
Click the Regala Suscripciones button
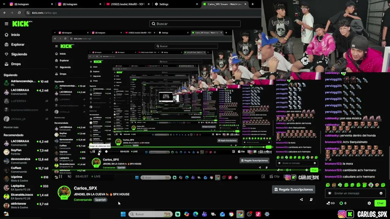point(293,189)
